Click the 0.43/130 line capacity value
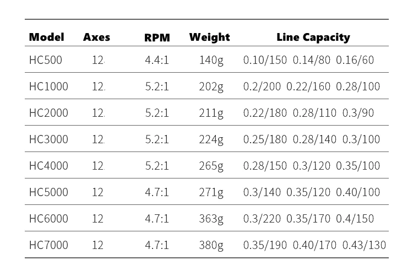 [x=364, y=245]
